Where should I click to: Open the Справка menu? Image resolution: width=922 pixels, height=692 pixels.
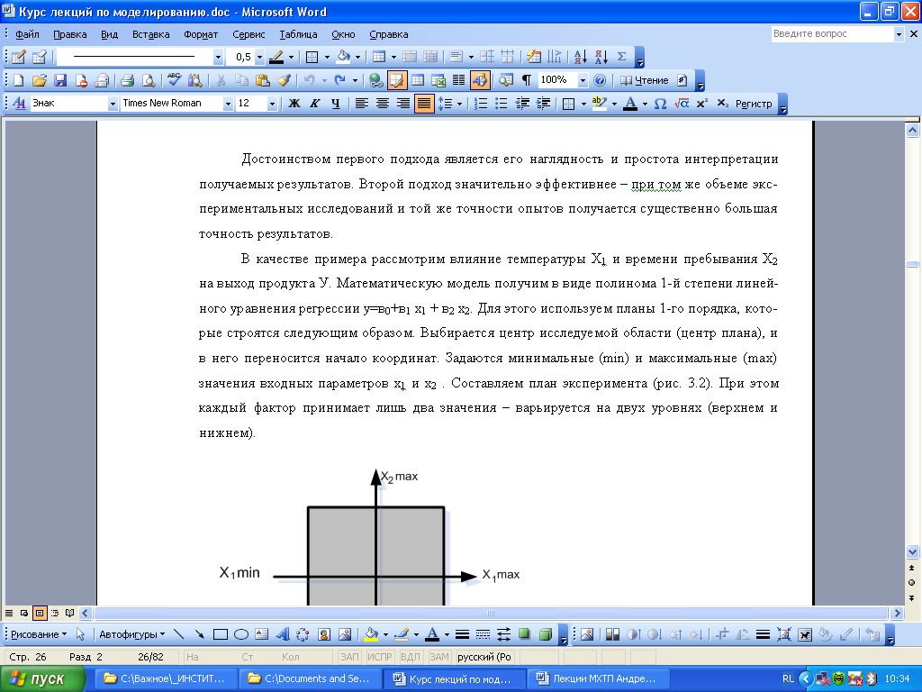pos(389,34)
